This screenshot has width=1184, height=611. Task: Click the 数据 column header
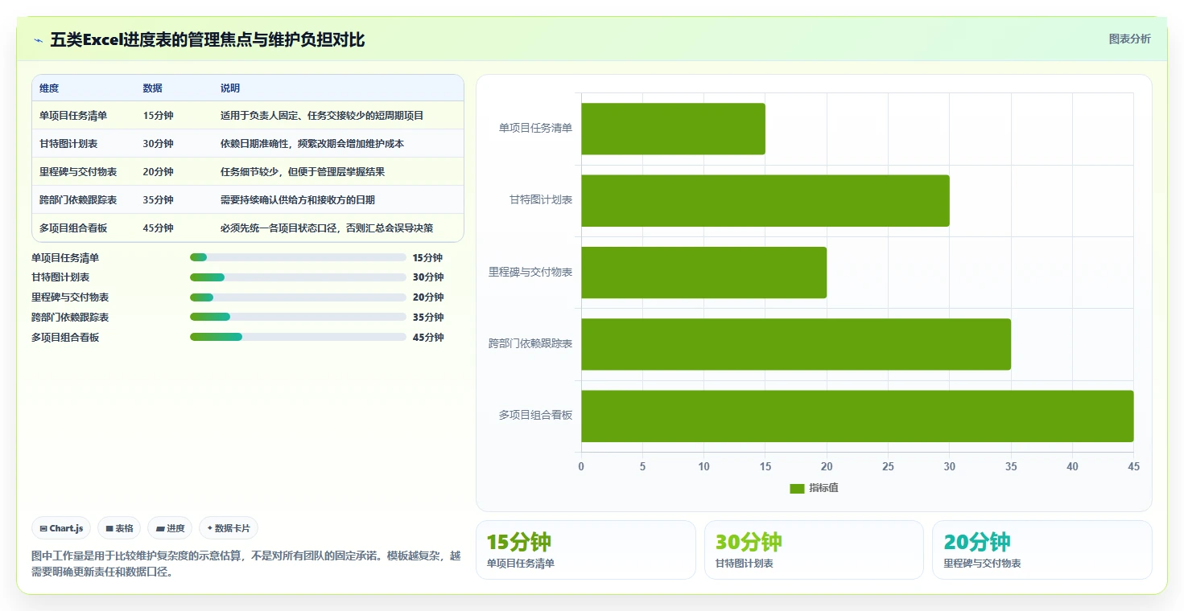152,88
